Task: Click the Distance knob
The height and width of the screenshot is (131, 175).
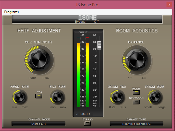Action: 137,60
